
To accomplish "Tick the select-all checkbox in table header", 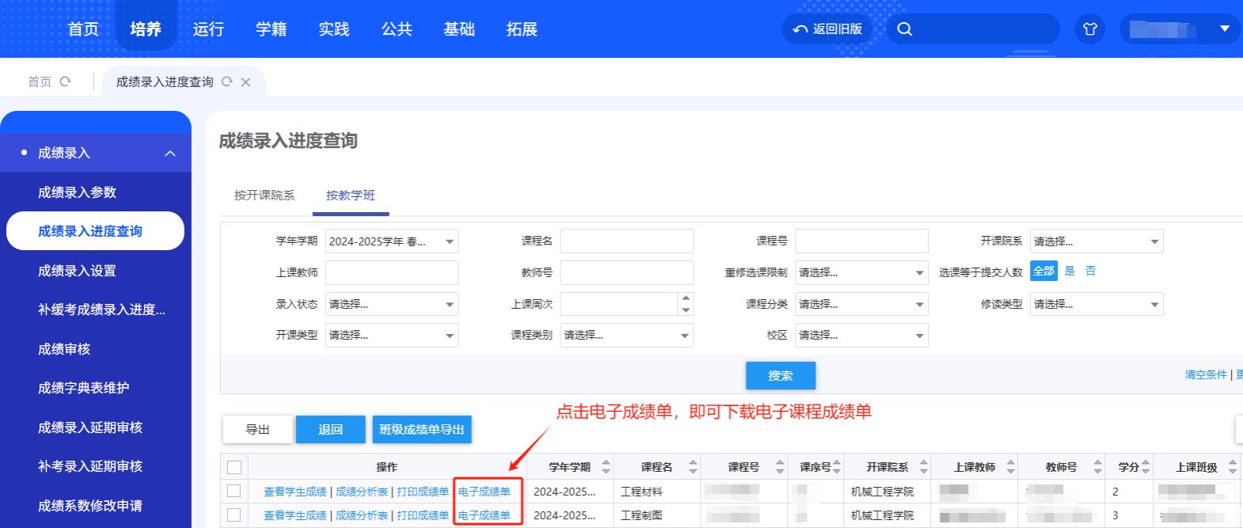I will click(234, 467).
